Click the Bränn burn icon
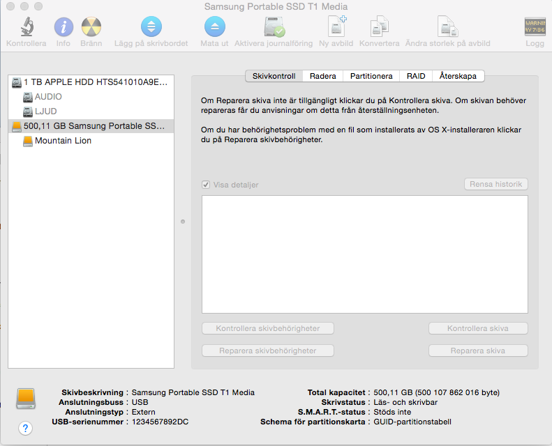 (x=91, y=27)
